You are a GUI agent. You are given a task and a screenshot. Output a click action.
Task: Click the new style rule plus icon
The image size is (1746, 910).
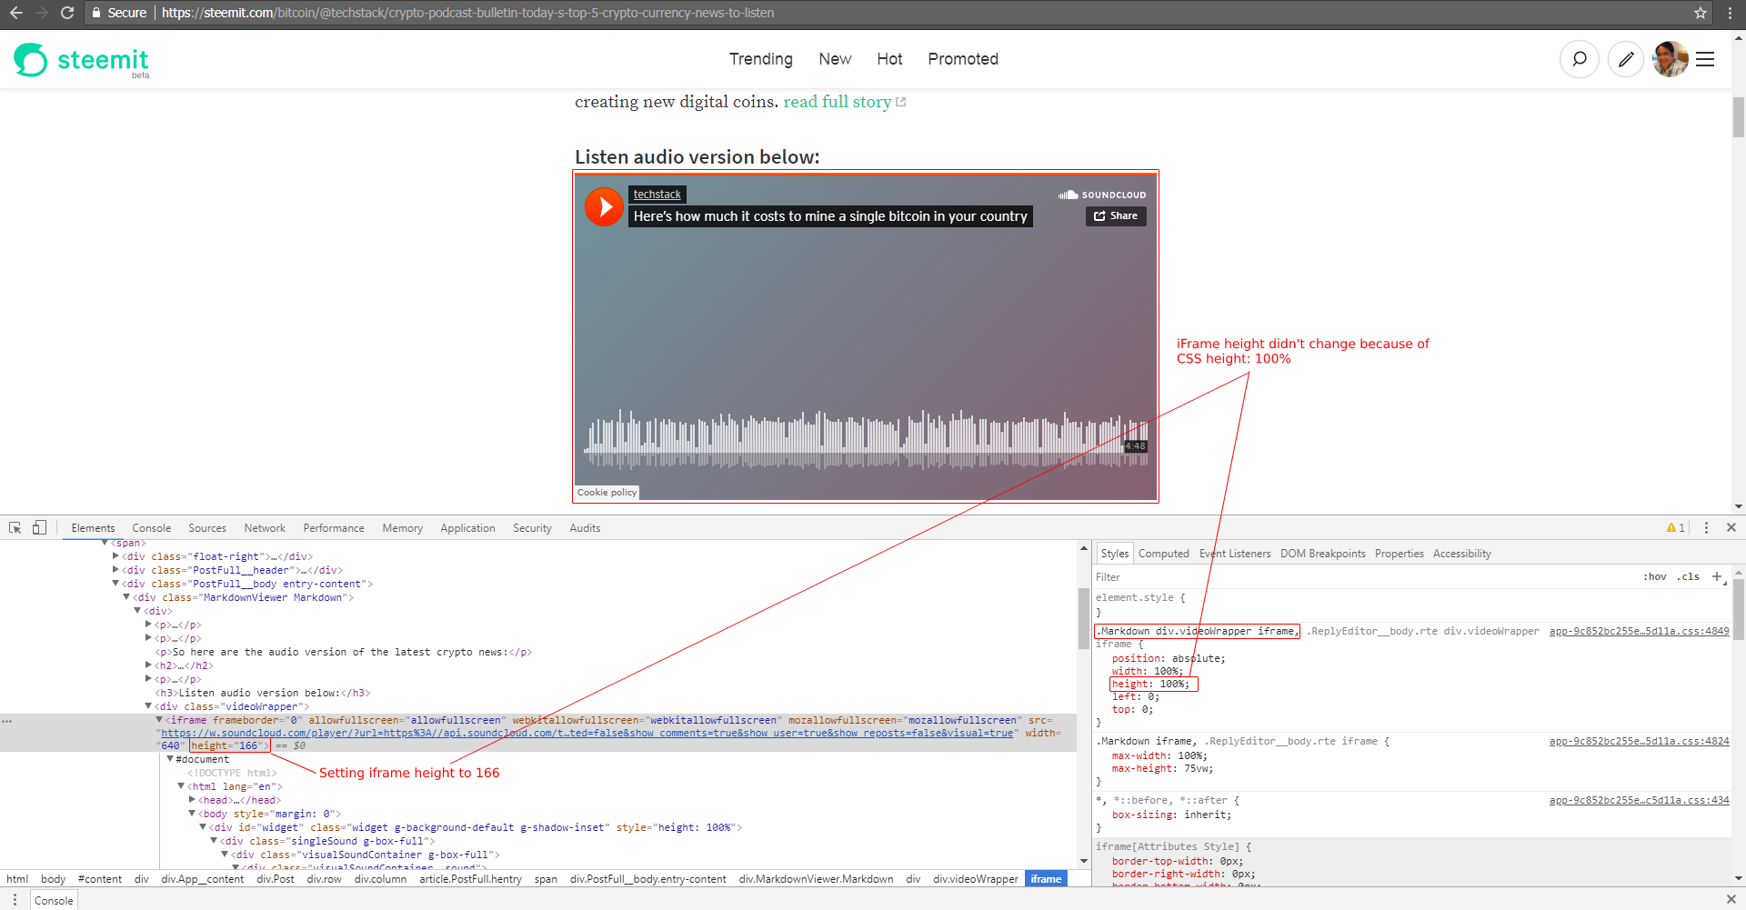click(x=1717, y=576)
